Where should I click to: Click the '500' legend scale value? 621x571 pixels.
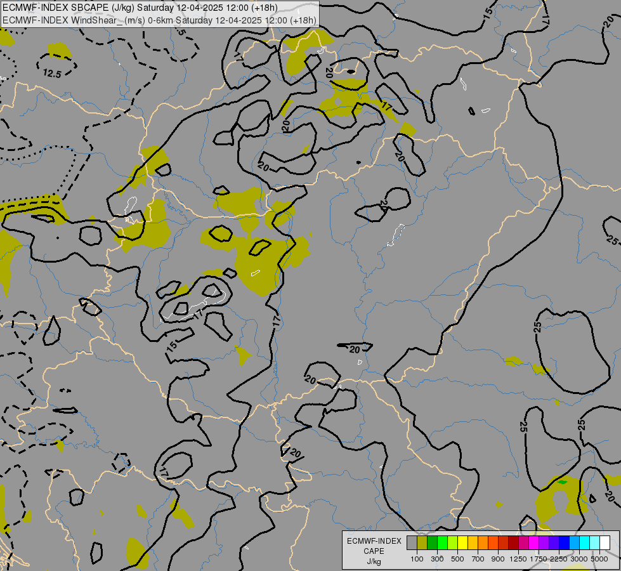457,559
